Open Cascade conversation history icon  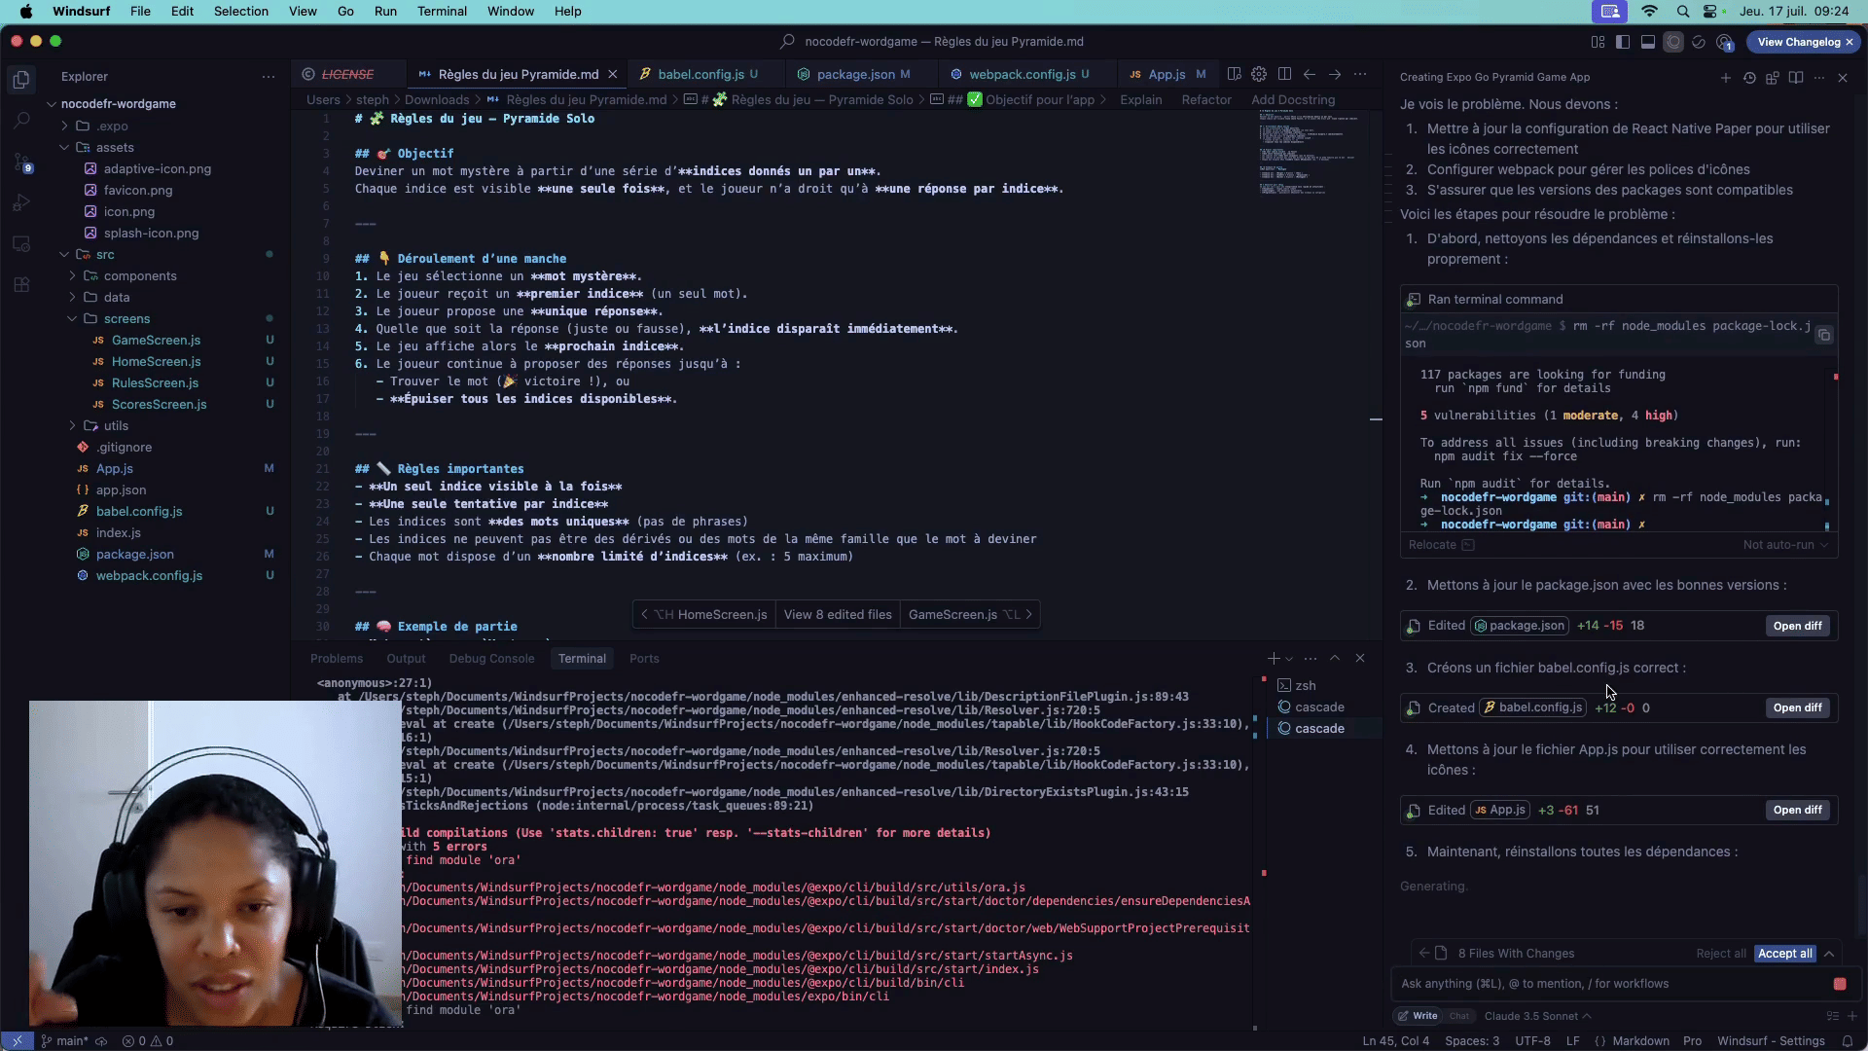[1749, 77]
